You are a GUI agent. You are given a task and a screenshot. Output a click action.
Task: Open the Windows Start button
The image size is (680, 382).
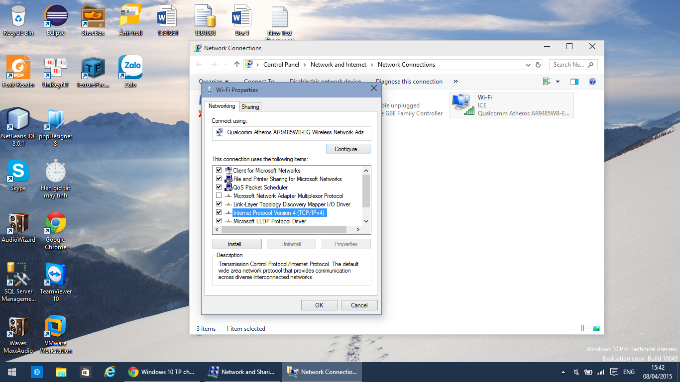click(12, 372)
